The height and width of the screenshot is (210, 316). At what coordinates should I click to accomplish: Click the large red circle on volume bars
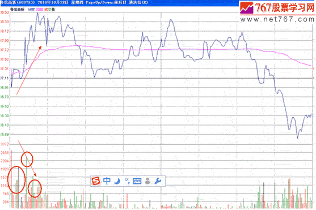pos(16,180)
